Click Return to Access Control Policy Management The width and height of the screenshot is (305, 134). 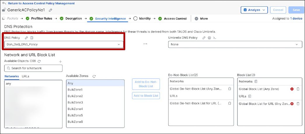41,3
